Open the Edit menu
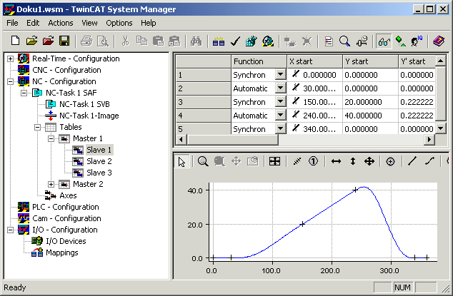 point(33,23)
